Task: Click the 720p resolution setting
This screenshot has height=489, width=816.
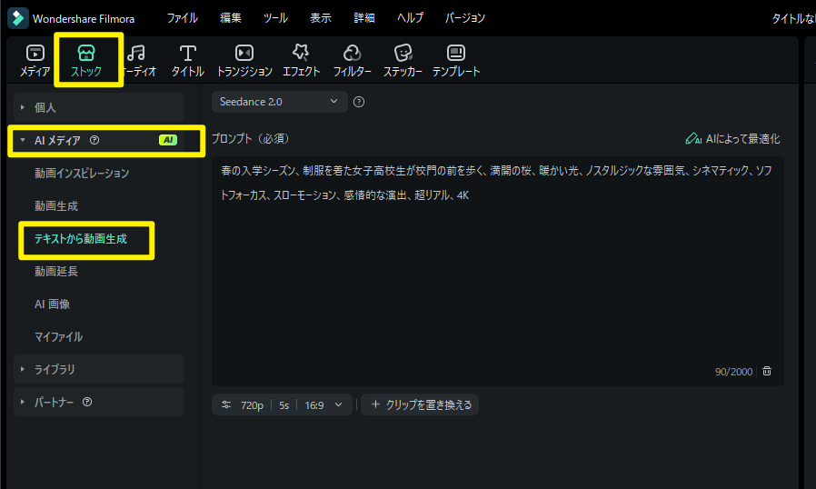Action: tap(252, 405)
